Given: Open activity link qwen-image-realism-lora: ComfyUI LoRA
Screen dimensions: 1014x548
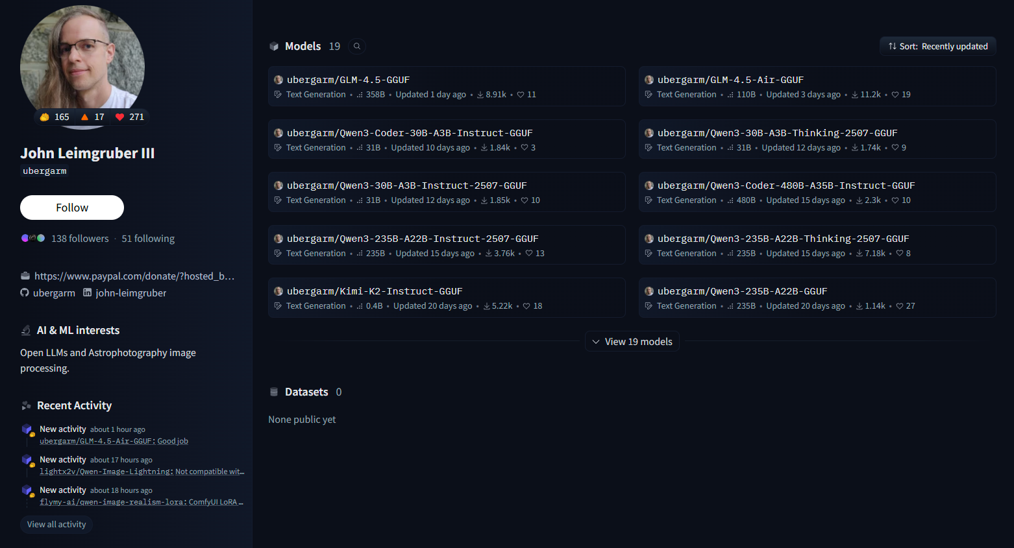Looking at the screenshot, I should click(142, 502).
